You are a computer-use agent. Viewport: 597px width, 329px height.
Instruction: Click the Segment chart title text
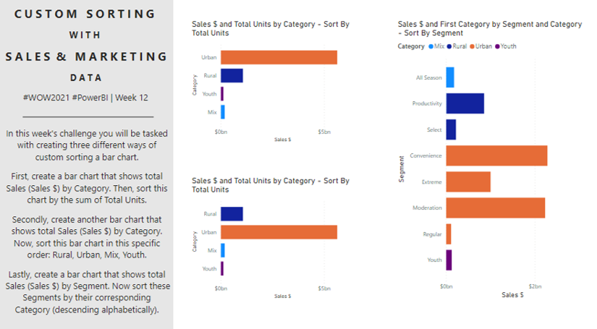(489, 28)
